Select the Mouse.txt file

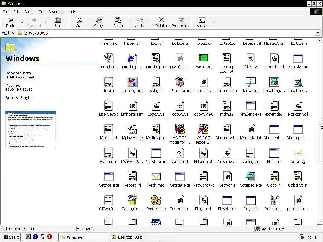[109, 129]
